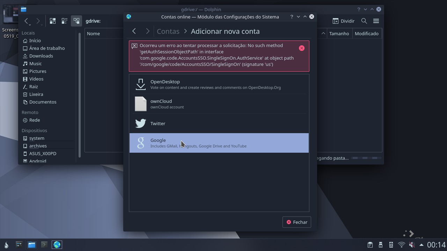
Task: Click the 00:14 clock
Action: click(436, 245)
